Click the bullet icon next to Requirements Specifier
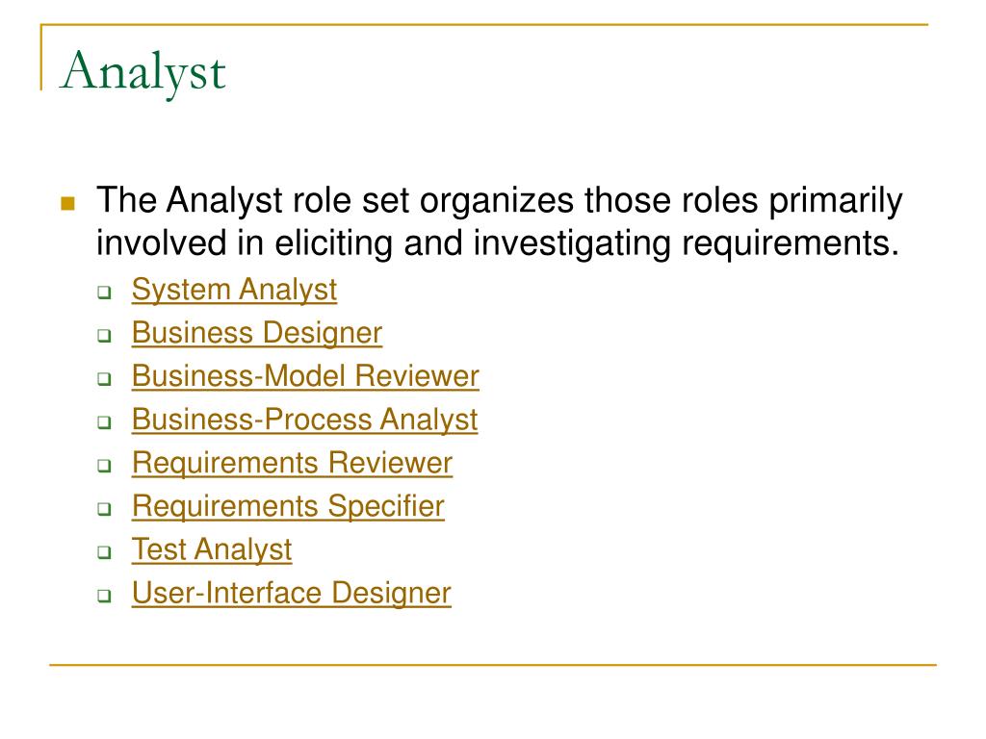This screenshot has height=739, width=986. tap(104, 509)
